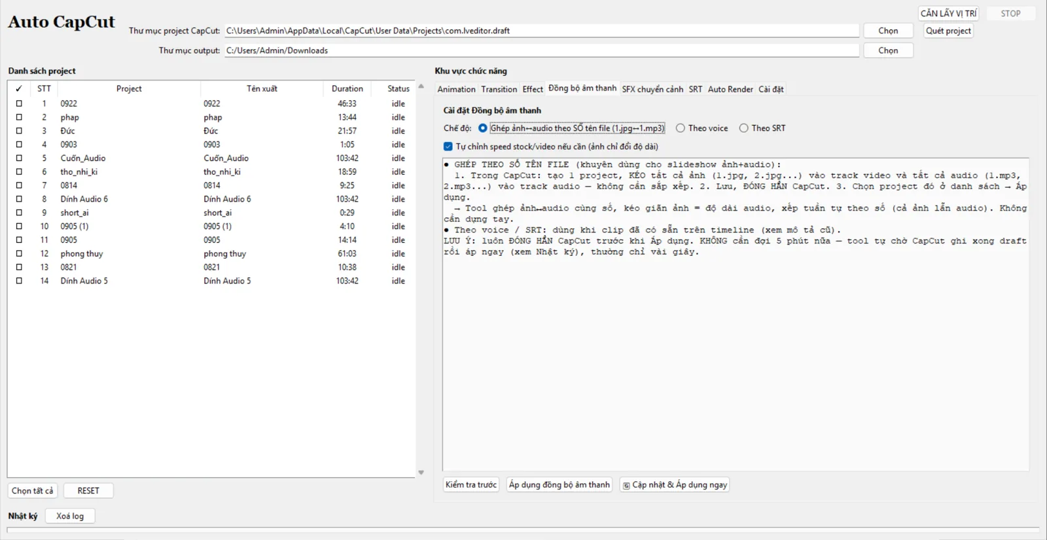Switch to the Animation tab
This screenshot has width=1047, height=540.
coord(456,89)
